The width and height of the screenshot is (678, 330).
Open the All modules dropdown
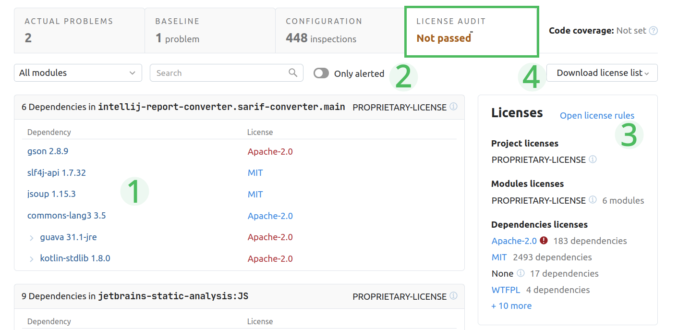(78, 73)
